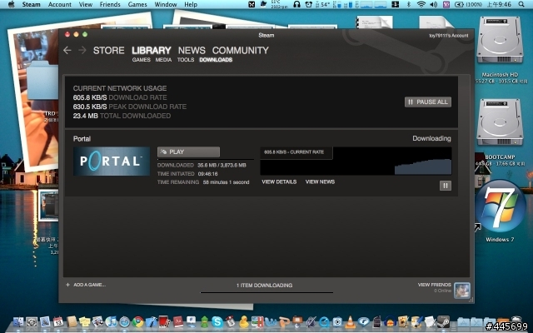Open the Account menu

60,4
